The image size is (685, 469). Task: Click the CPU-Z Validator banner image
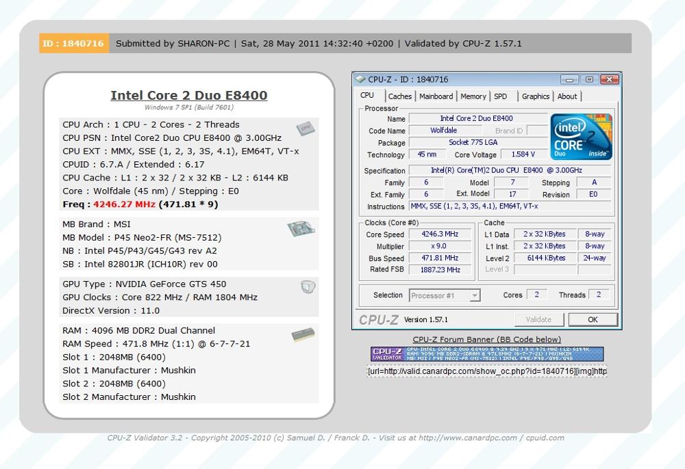[487, 354]
